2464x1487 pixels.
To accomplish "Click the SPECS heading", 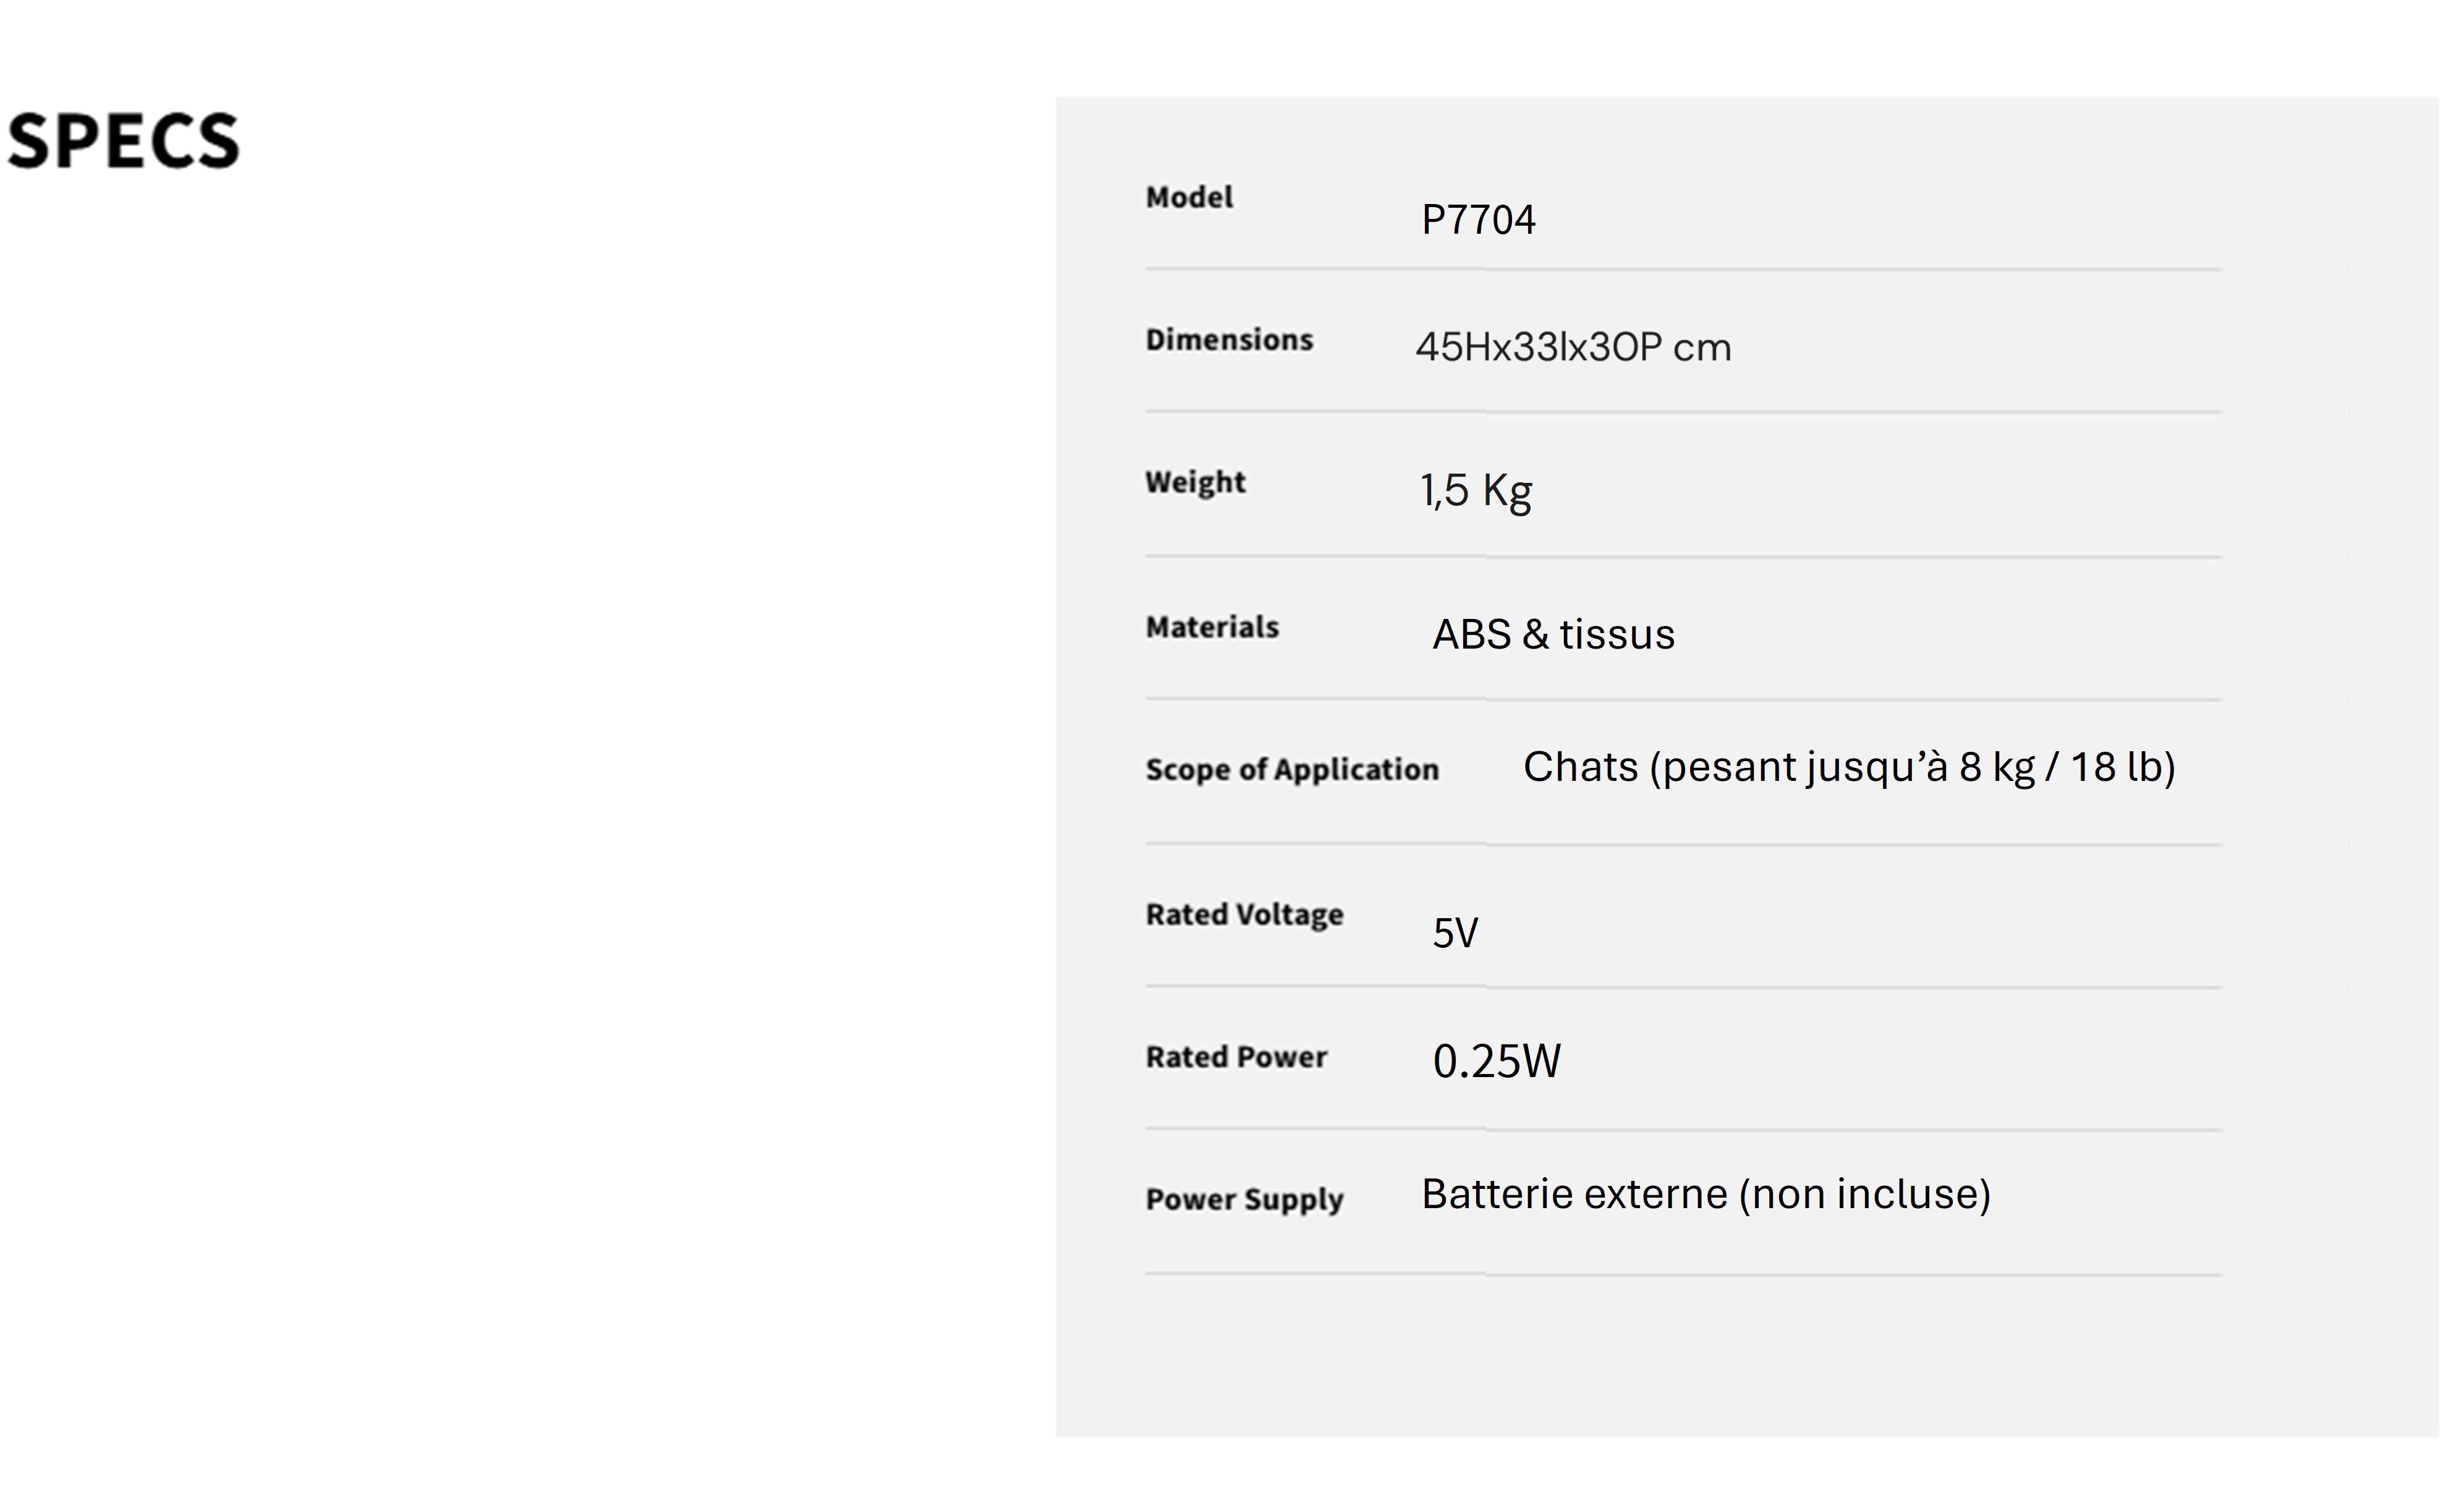I will [x=123, y=140].
